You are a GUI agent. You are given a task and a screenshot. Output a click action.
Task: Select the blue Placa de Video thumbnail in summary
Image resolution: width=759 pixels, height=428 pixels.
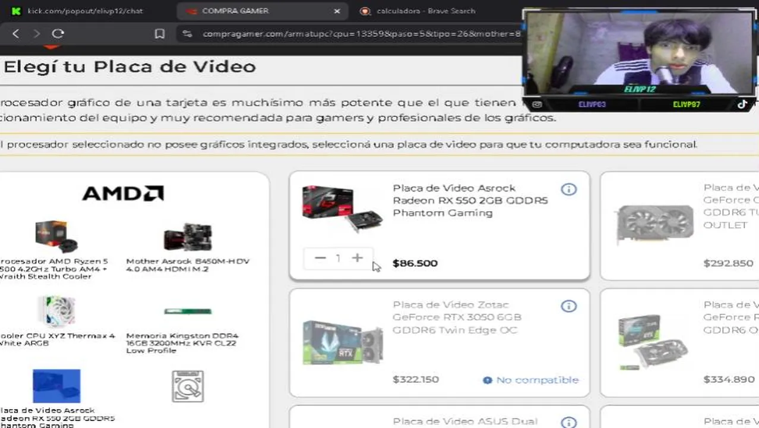pyautogui.click(x=56, y=386)
